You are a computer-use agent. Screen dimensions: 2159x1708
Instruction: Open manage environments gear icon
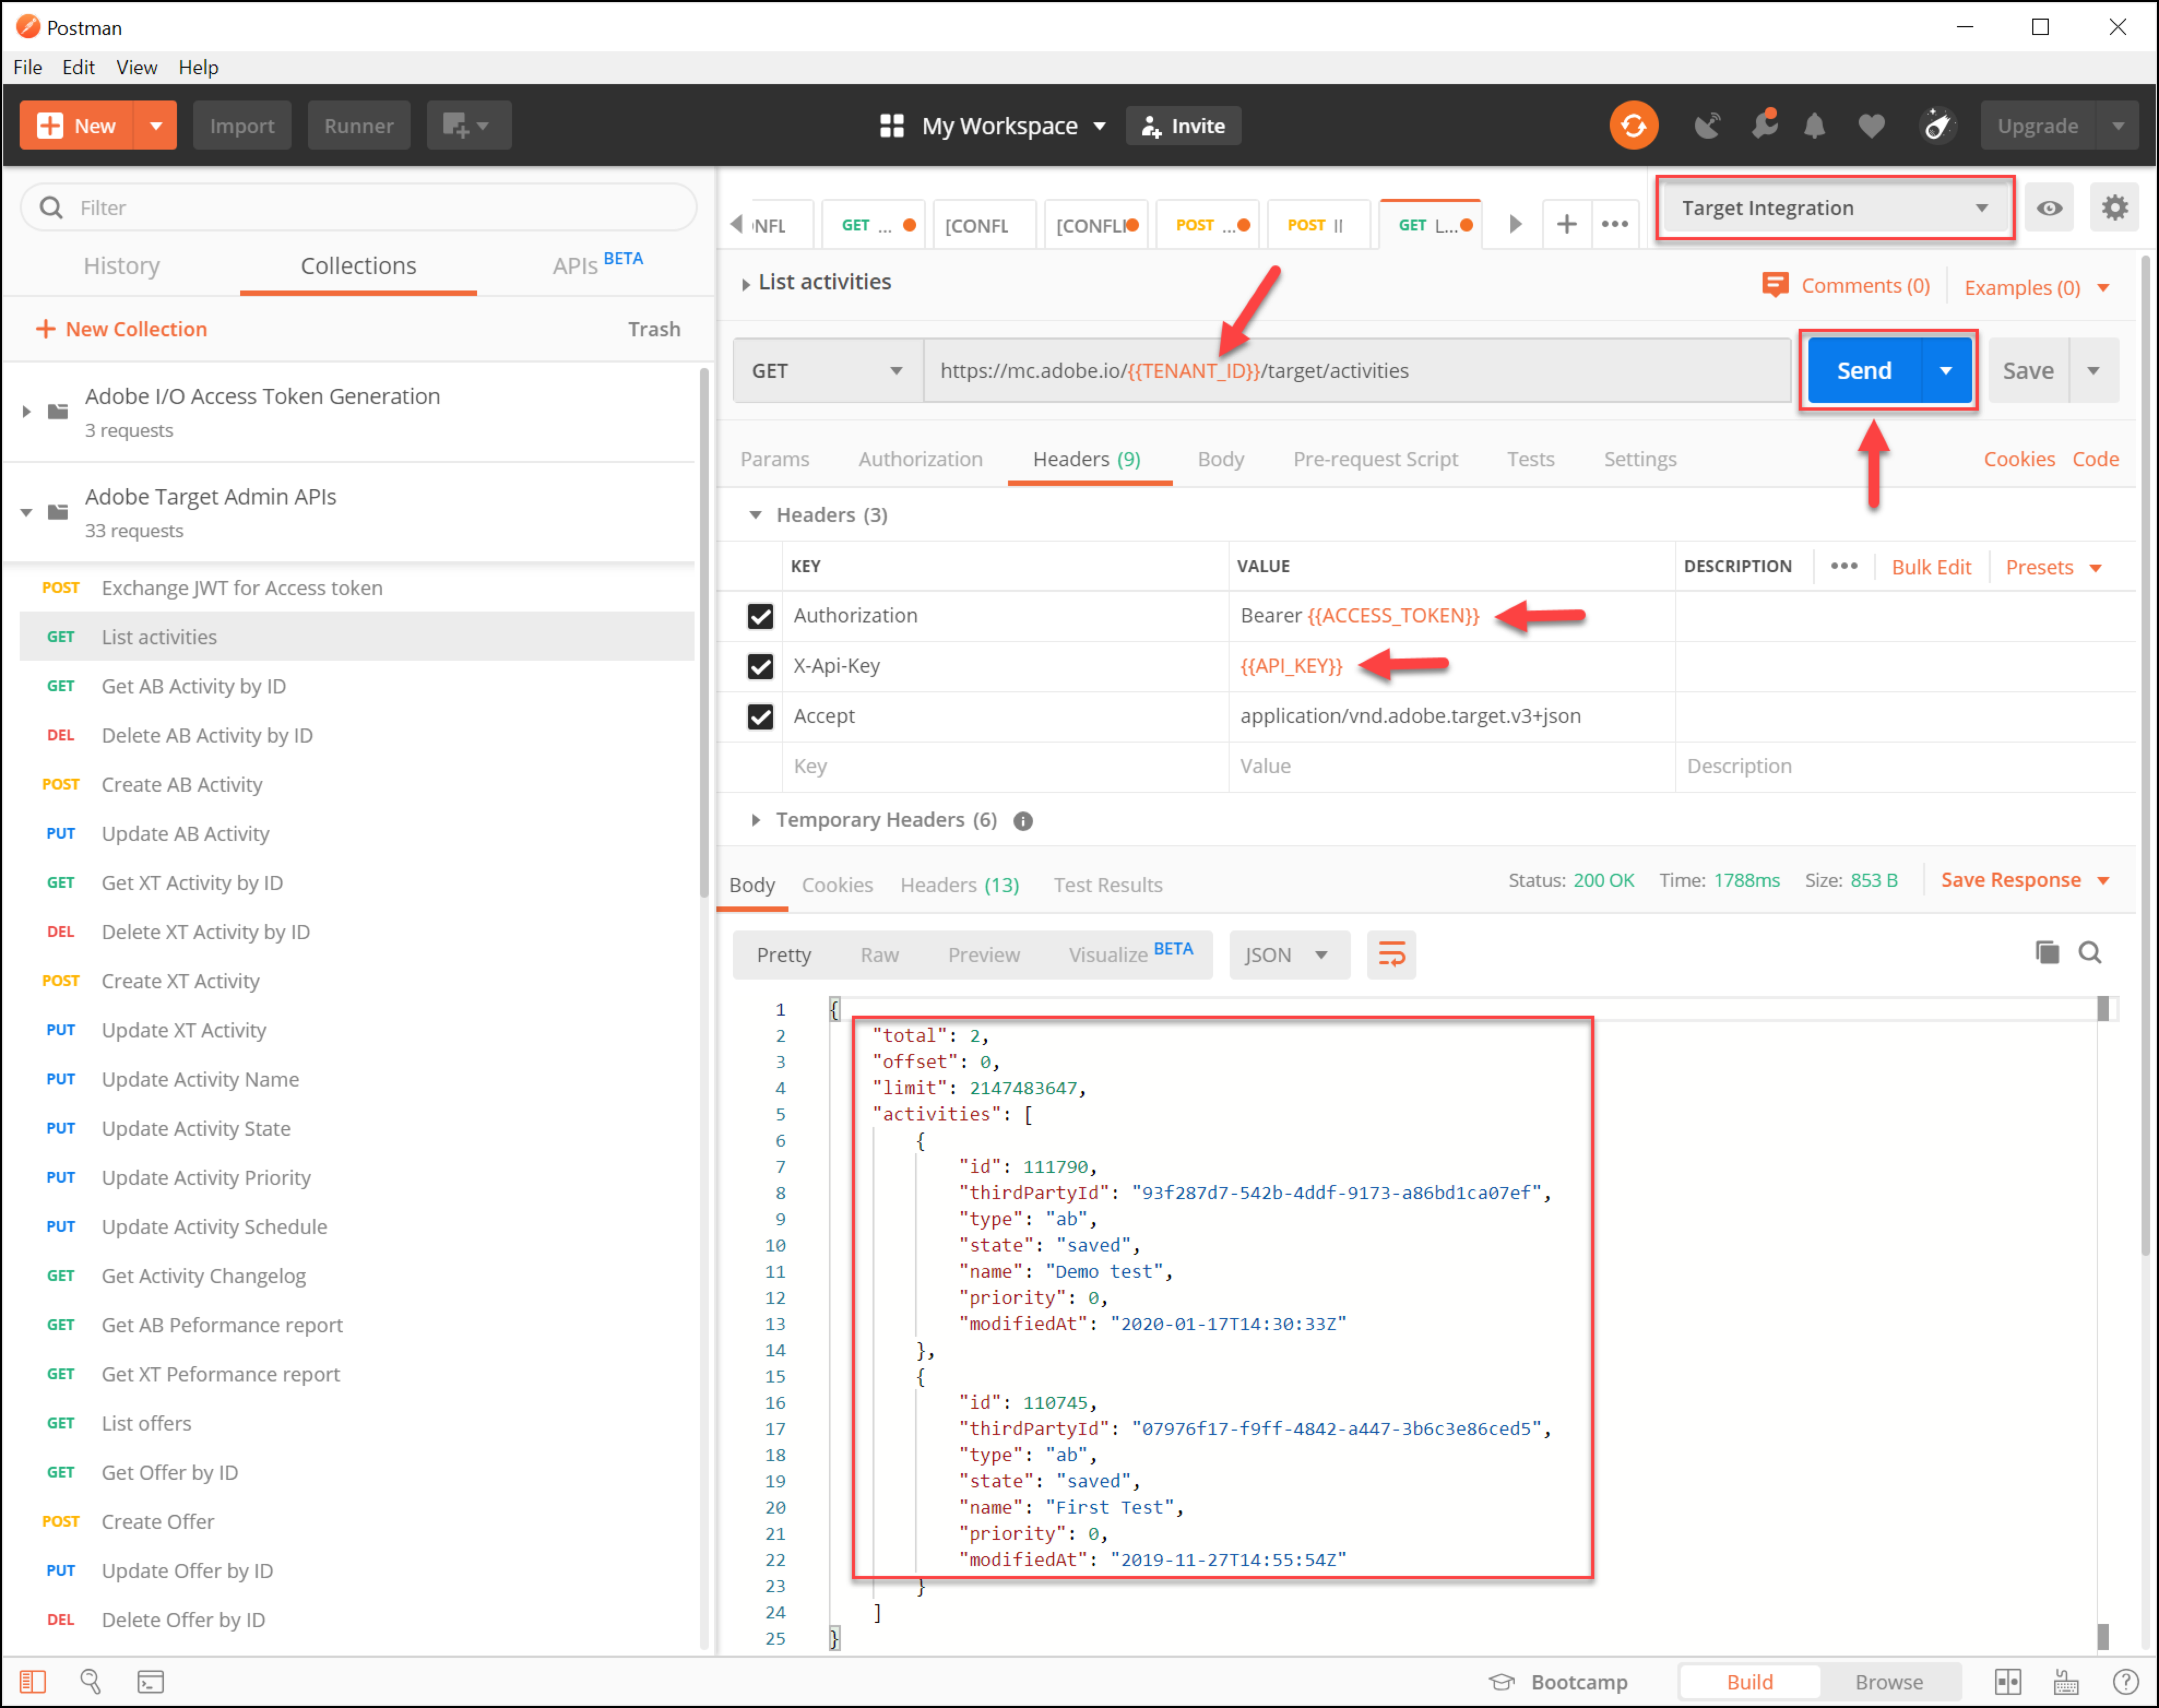coord(2114,208)
